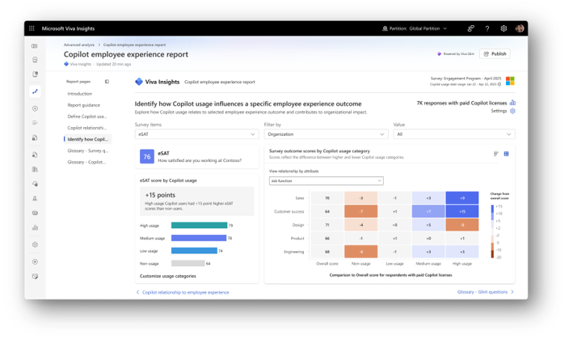
Task: Click the Customer success High usage +15 cell
Action: point(462,211)
